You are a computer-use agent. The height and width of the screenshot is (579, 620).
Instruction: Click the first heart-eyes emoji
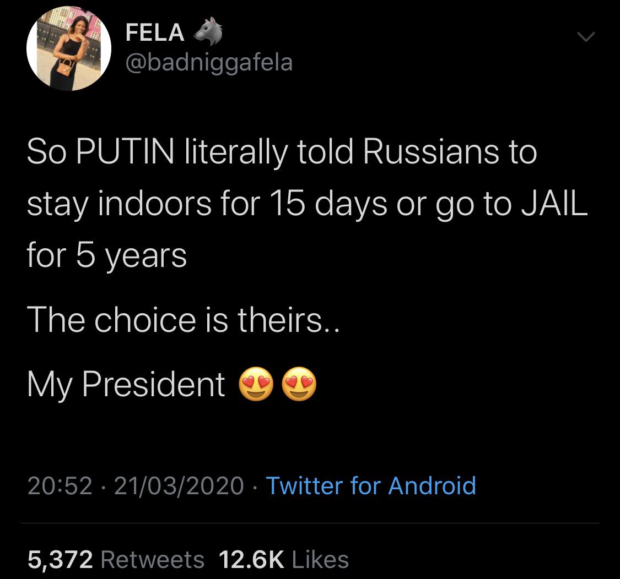pyautogui.click(x=255, y=385)
